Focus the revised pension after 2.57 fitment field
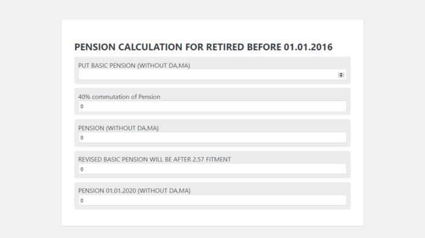Viewport: 425px width, 238px height. point(212,169)
